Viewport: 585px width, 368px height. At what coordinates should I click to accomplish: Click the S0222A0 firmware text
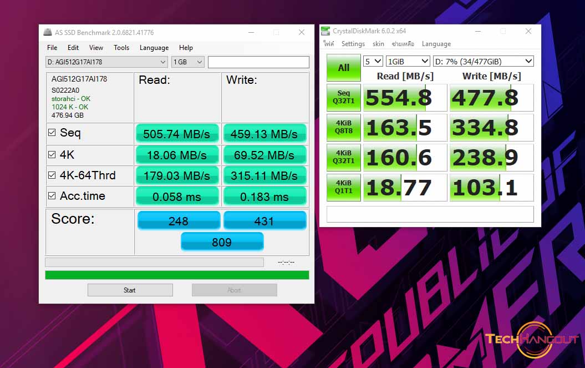[x=65, y=90]
